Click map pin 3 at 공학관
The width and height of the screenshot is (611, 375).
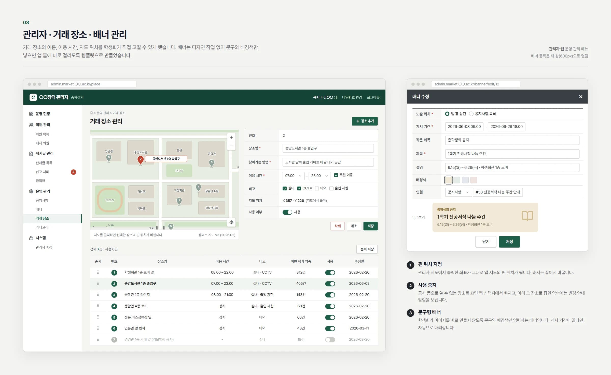click(x=211, y=163)
